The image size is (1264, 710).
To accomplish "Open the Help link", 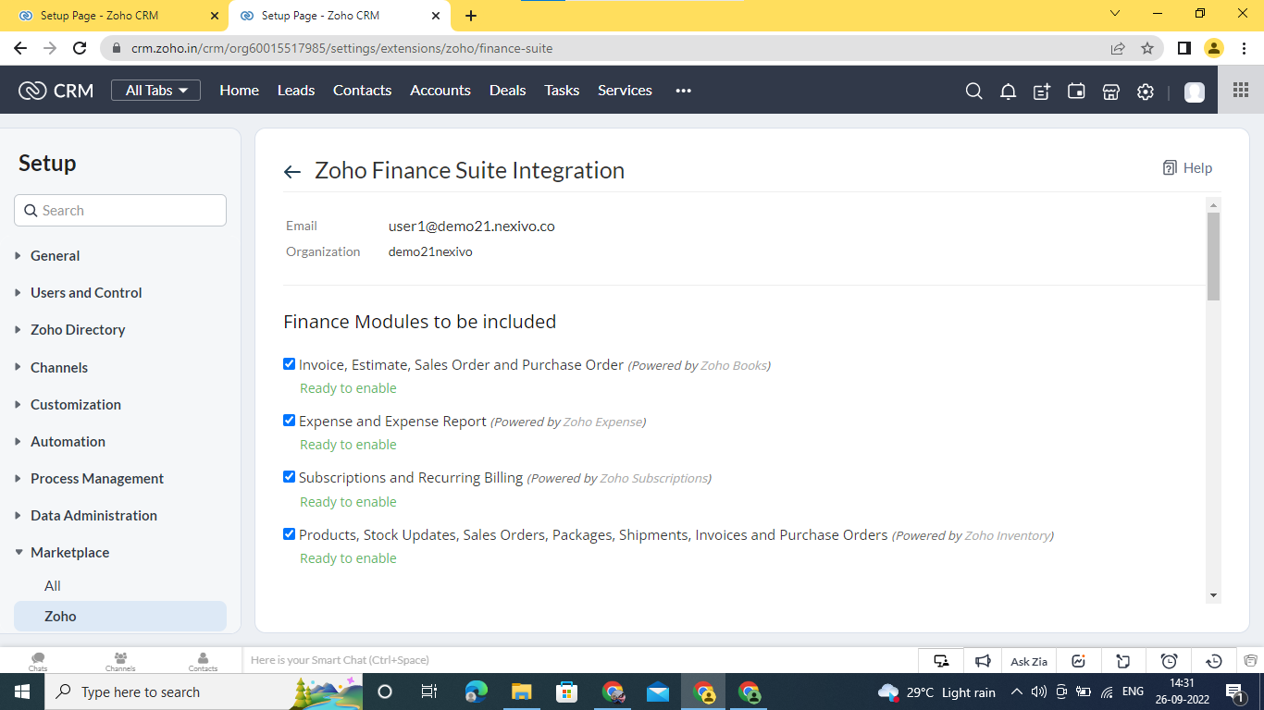I will (x=1187, y=167).
